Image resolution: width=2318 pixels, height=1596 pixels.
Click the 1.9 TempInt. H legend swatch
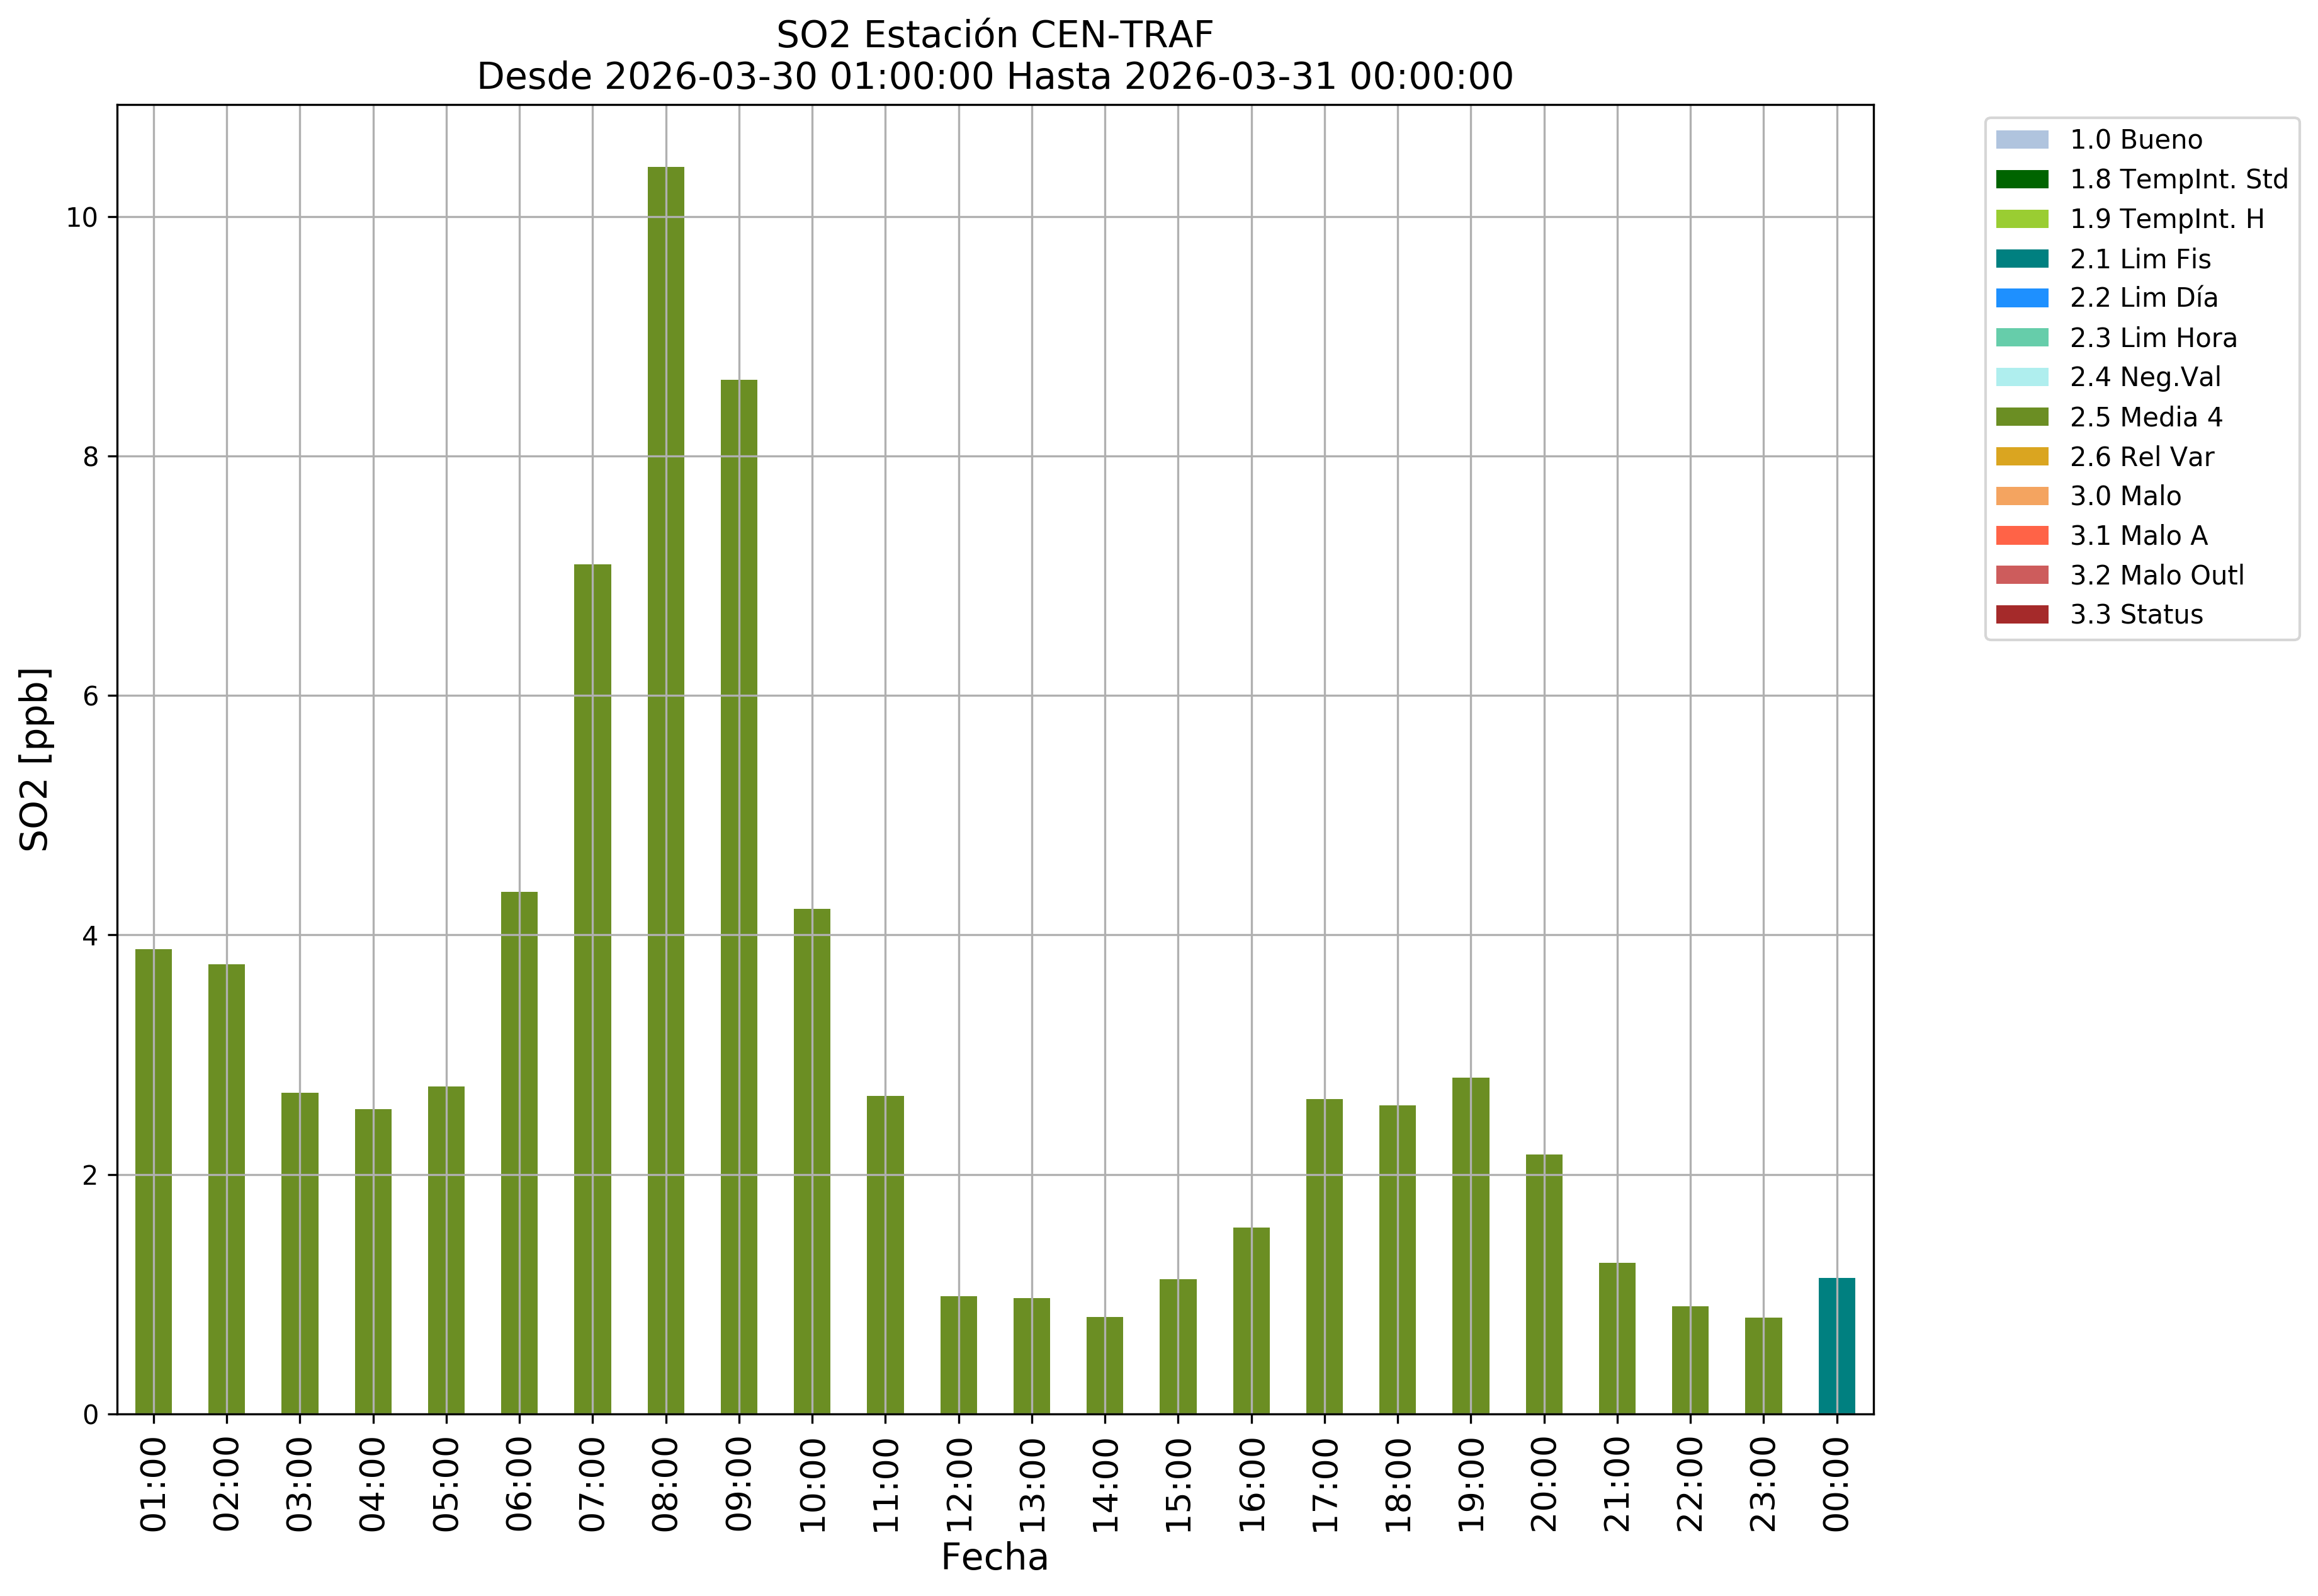tap(2021, 219)
